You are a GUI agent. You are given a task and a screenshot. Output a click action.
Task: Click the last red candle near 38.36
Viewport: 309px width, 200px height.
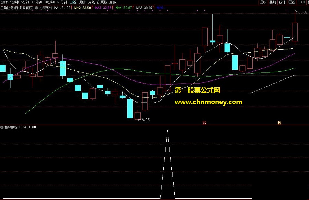pos(295,32)
